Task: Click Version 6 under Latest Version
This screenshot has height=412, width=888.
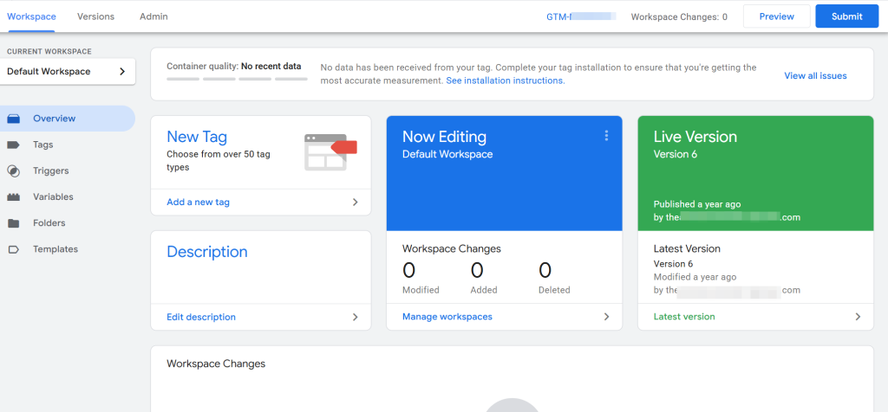Action: point(673,264)
